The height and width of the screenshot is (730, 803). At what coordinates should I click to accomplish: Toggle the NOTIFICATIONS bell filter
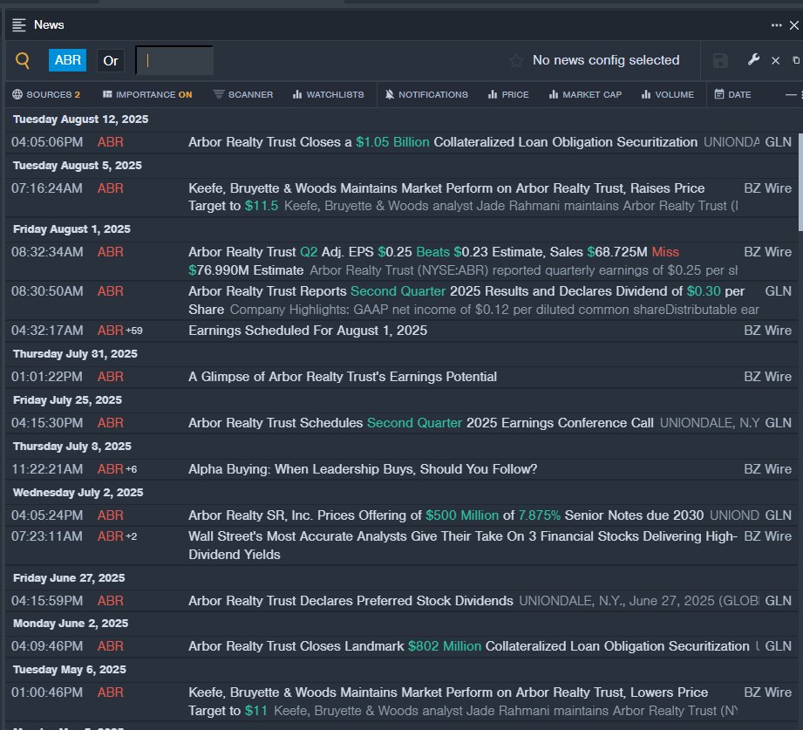[x=426, y=94]
